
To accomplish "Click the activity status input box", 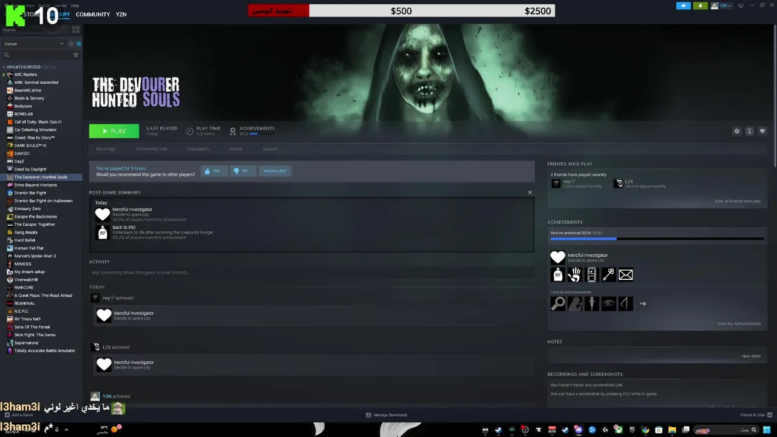I will [x=311, y=273].
